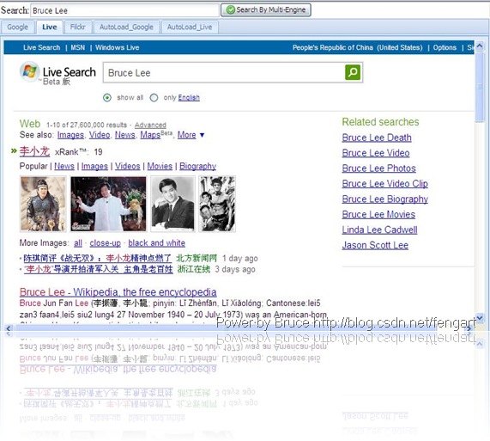Screen dimensions: 490x441
Task: Click the 'close-up' images link
Action: coord(105,243)
